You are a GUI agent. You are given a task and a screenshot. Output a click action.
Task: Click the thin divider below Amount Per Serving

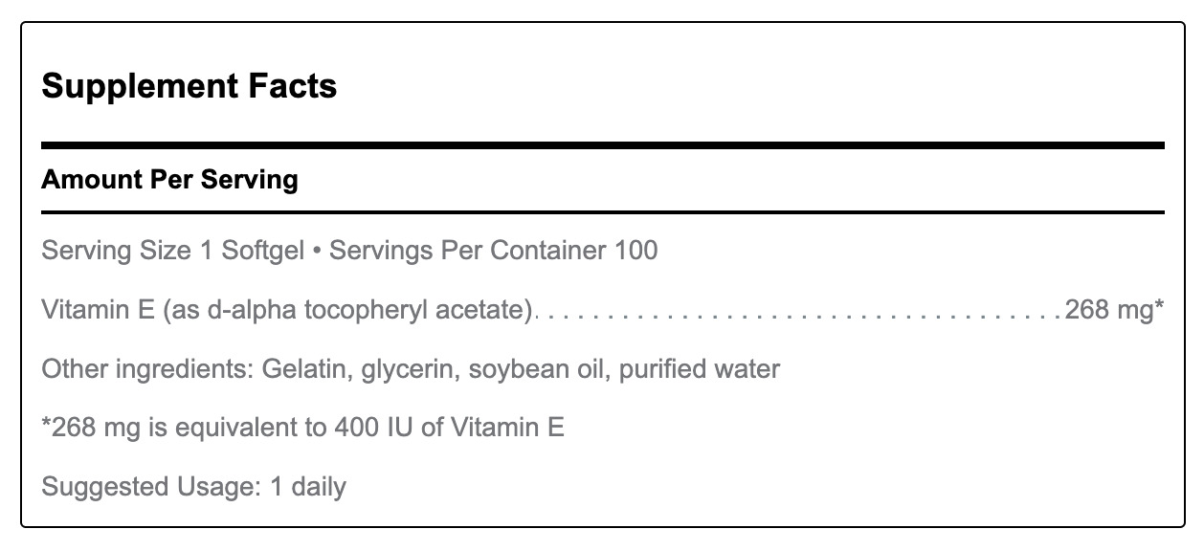[x=603, y=211]
